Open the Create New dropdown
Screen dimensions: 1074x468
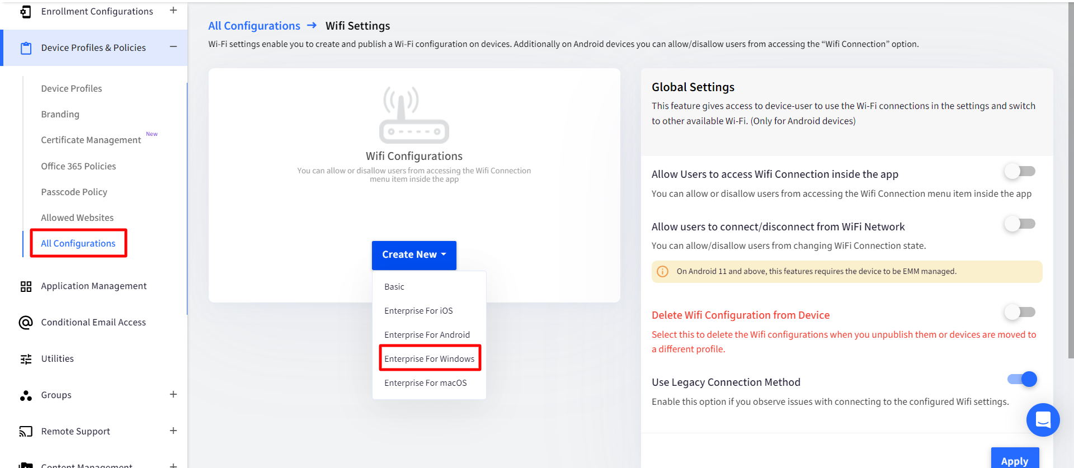tap(414, 255)
